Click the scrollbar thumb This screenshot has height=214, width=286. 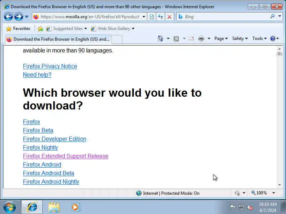coord(280,54)
